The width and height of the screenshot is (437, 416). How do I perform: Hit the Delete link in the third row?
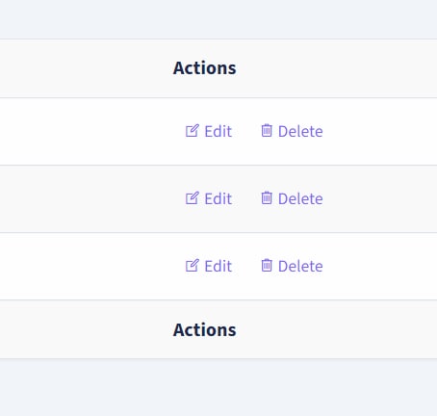(x=292, y=266)
